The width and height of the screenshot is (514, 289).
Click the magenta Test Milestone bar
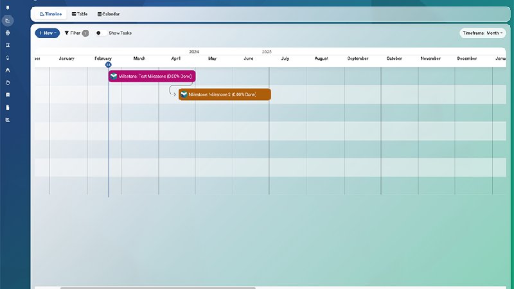point(152,76)
